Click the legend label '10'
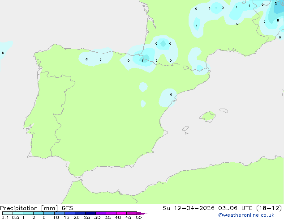Viewport: 284px width, 219px height. (x=56, y=217)
